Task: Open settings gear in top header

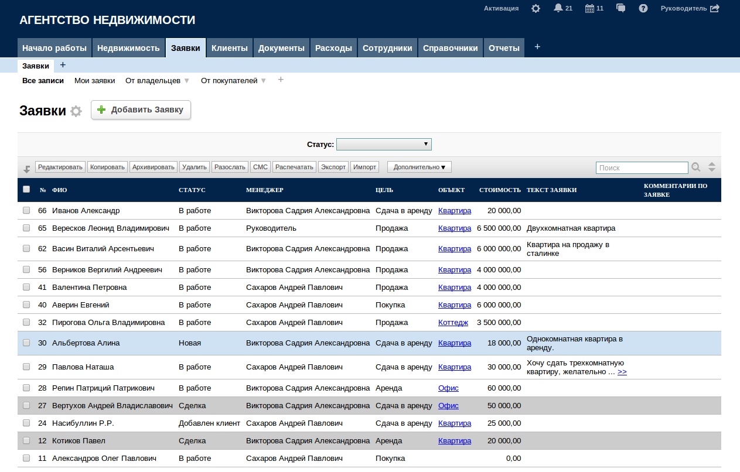Action: [x=536, y=9]
